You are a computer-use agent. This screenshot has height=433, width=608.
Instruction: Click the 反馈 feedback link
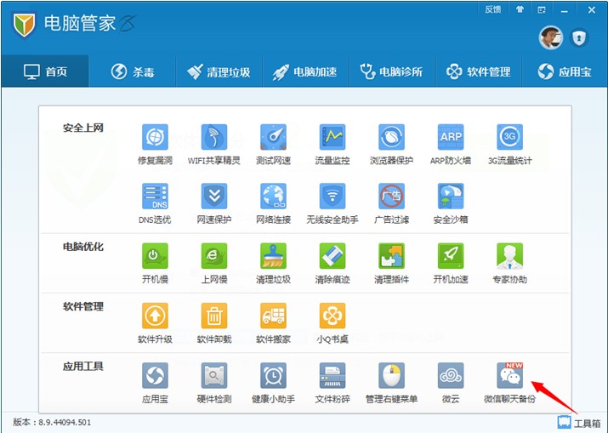click(492, 9)
